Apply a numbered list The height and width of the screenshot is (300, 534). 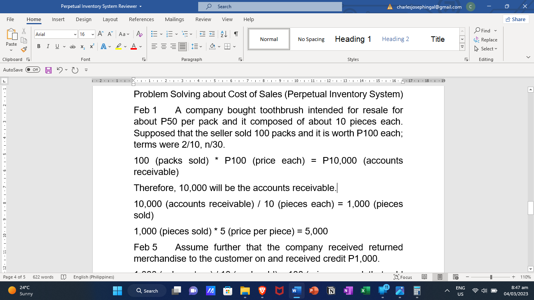point(170,34)
